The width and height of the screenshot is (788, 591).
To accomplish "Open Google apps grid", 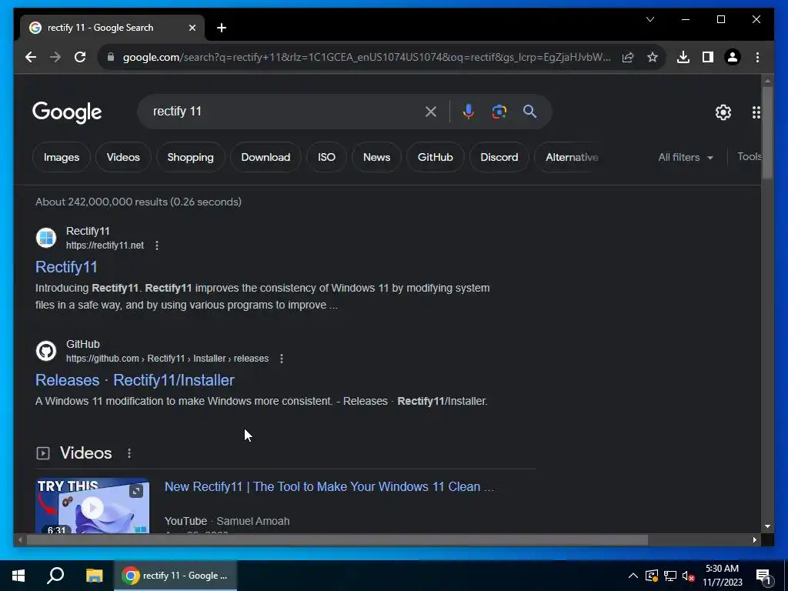I will pos(756,112).
